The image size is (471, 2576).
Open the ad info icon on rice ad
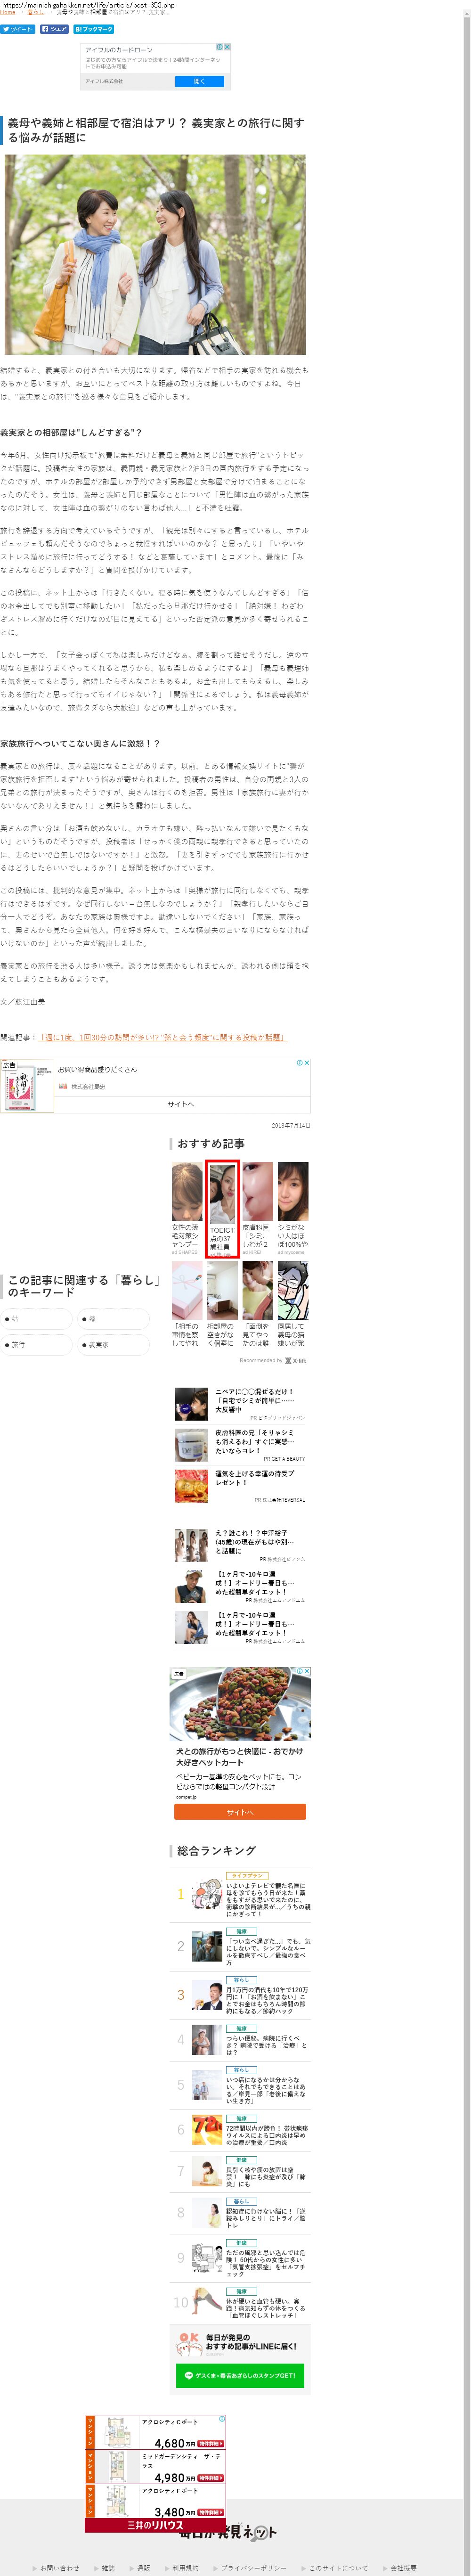(299, 1063)
